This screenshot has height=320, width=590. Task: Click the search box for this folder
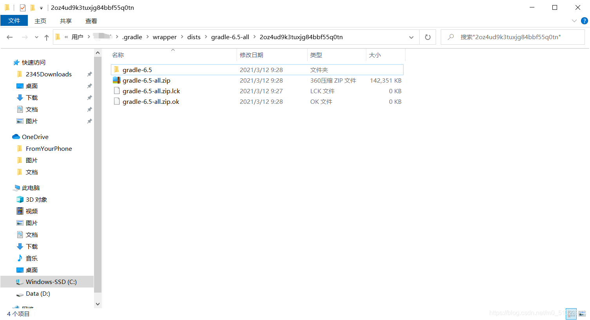click(x=512, y=37)
